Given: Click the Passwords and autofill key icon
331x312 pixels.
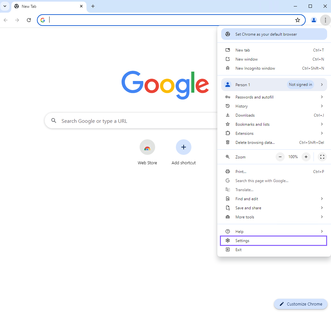Looking at the screenshot, I should pos(228,97).
